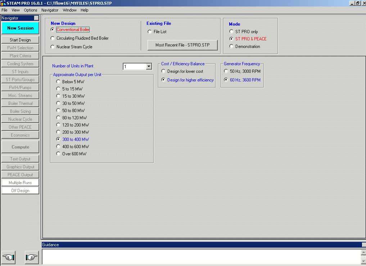Viewport: 366px width, 266px height.
Task: Click the Cooling System navigator button
Action: pyautogui.click(x=20, y=64)
